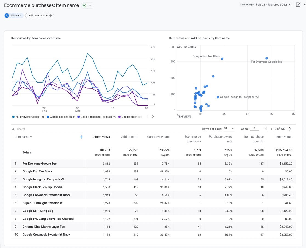Toggle Google Eco Tee Black legend series
306x248 pixels.
coord(61,117)
